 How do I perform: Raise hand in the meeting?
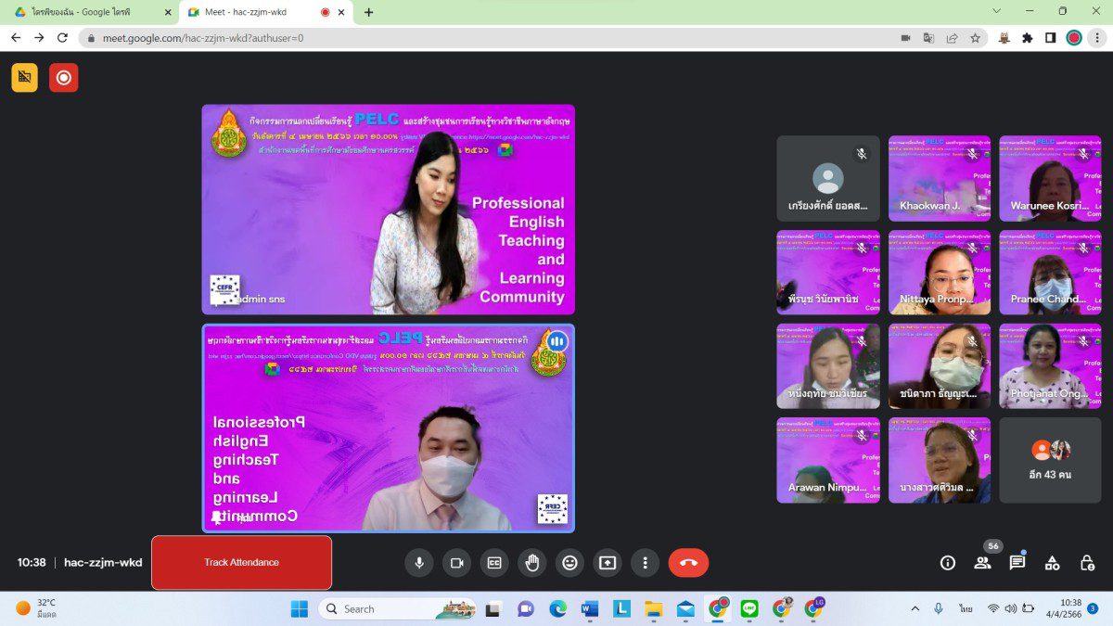click(531, 562)
